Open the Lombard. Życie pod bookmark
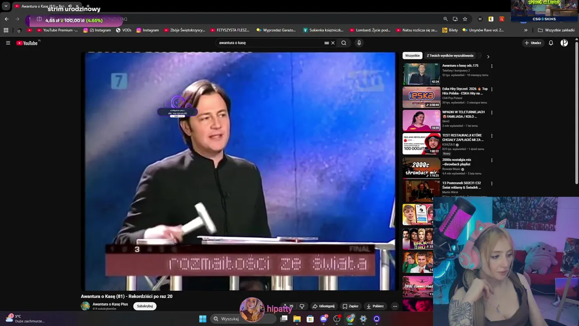579x326 pixels. tap(370, 30)
